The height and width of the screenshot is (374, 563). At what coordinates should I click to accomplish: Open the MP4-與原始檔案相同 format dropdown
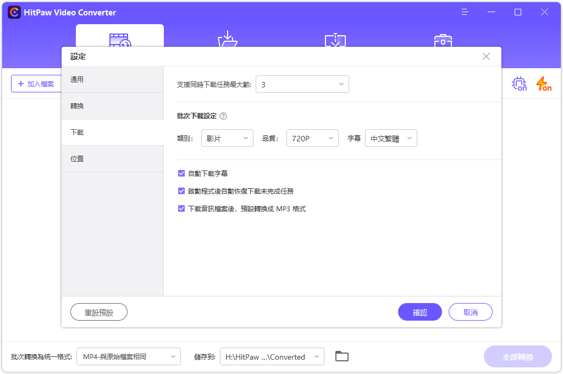pyautogui.click(x=129, y=357)
